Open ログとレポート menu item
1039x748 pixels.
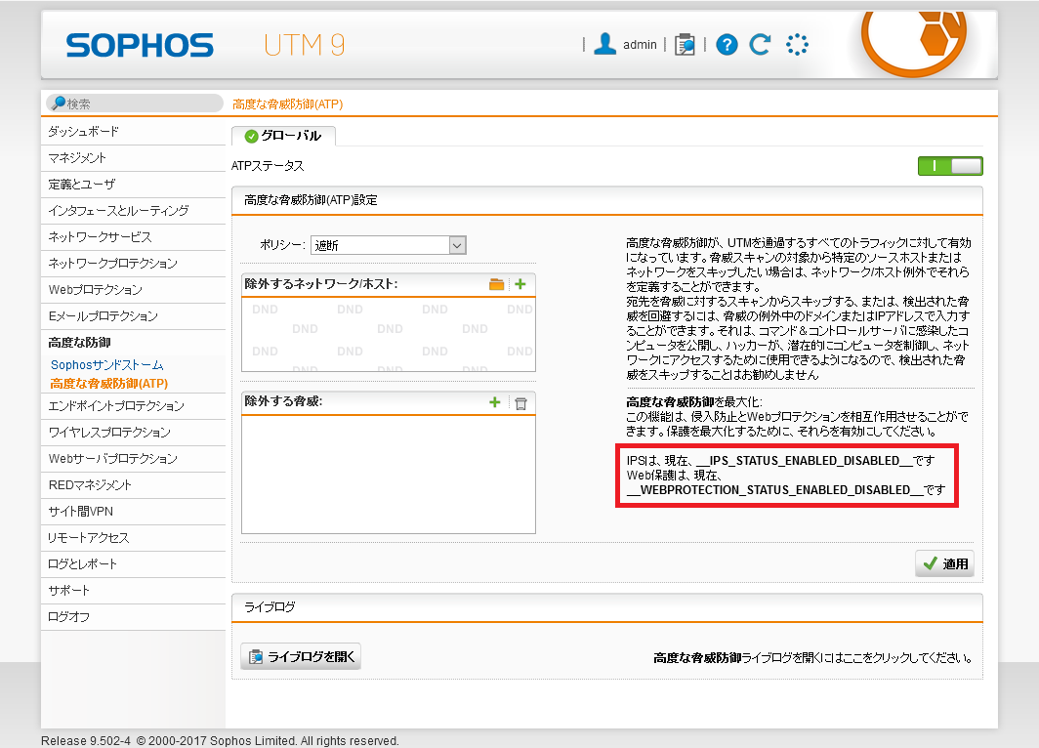(x=133, y=564)
